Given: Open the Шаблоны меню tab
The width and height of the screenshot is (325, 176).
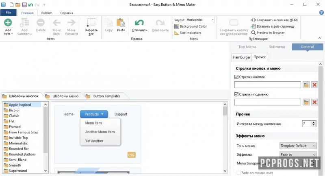Looking at the screenshot, I should coord(63,96).
